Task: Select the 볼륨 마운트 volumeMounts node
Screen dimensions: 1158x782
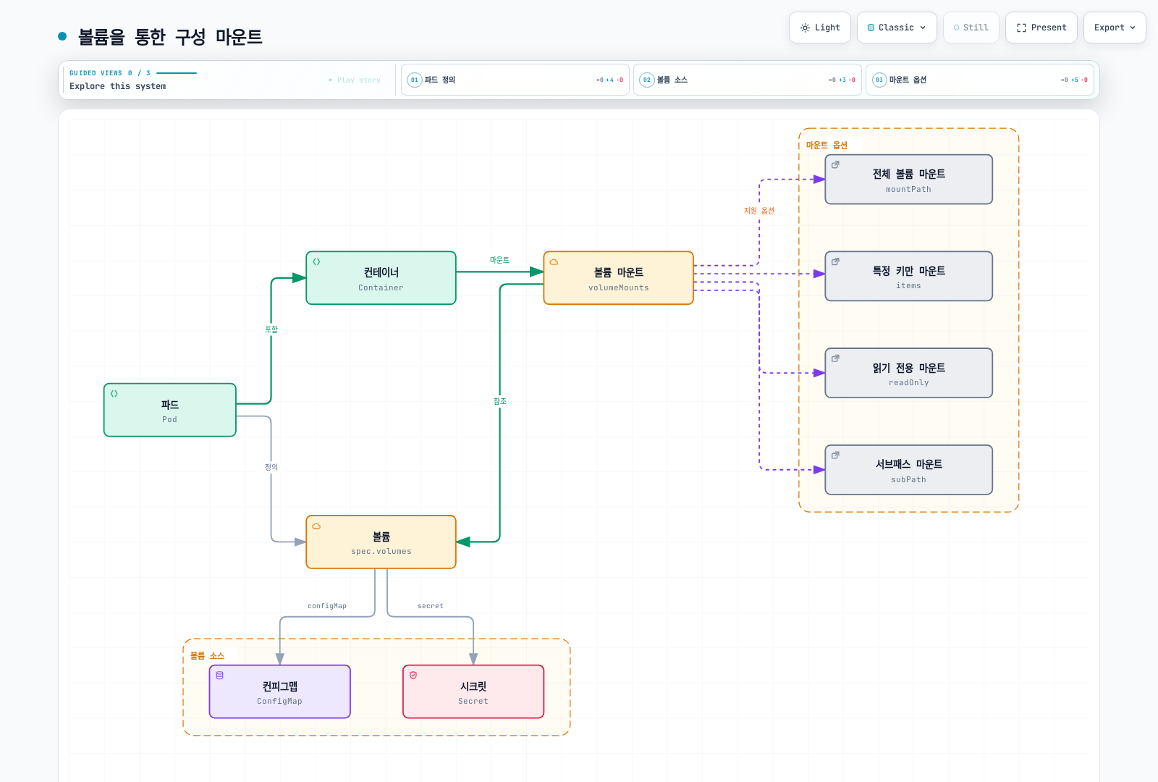Action: (619, 278)
